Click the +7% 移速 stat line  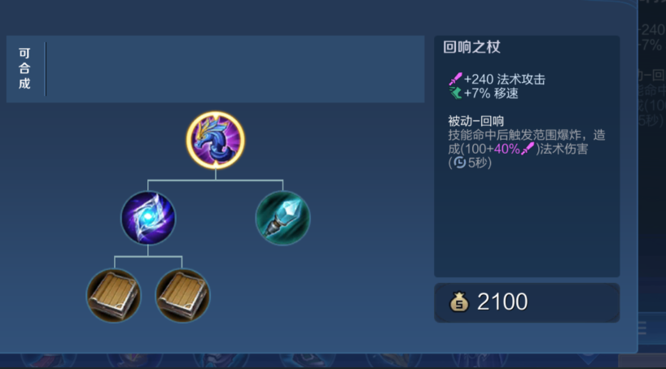pos(484,93)
